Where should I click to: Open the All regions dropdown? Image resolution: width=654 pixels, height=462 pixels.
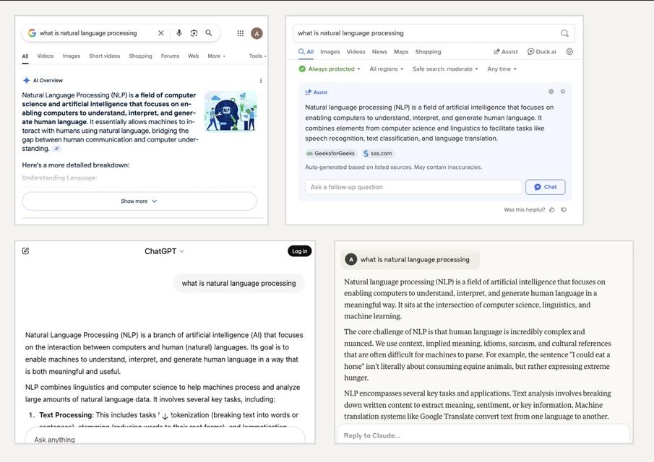click(386, 69)
